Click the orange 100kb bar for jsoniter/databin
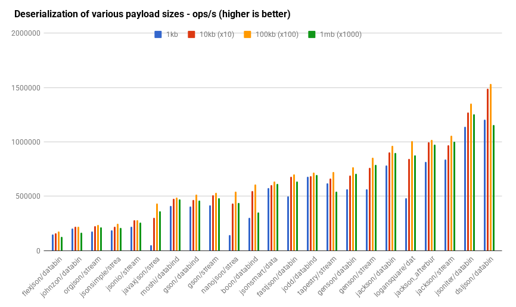 tap(471, 177)
